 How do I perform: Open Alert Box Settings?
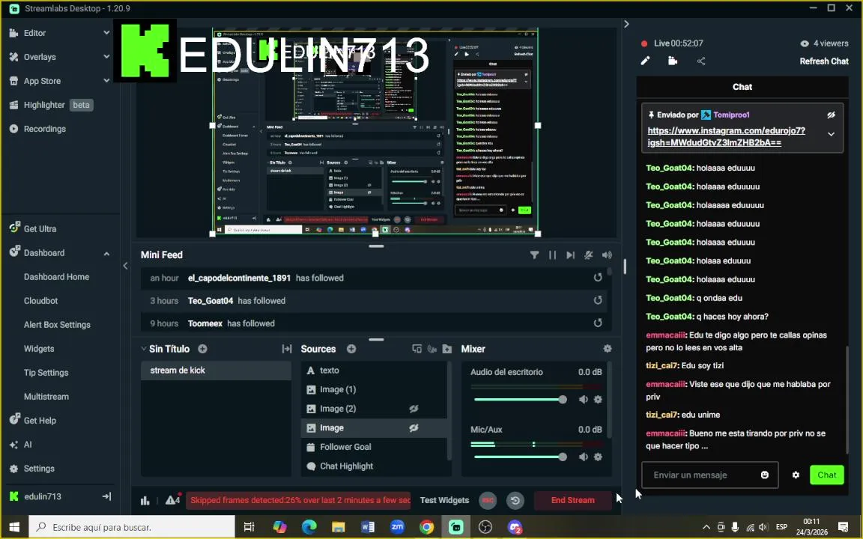(57, 325)
